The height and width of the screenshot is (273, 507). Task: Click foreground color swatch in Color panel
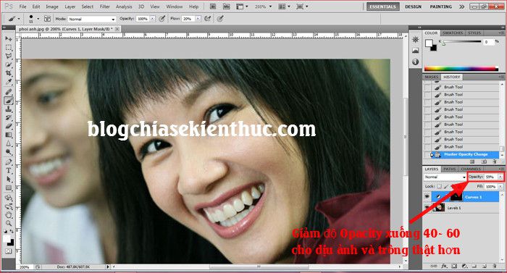(429, 43)
